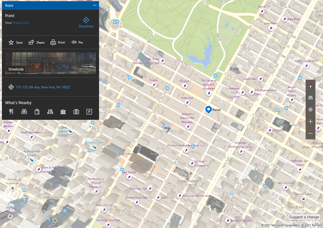Click the Silver Star Spa marker

(x=150, y=188)
